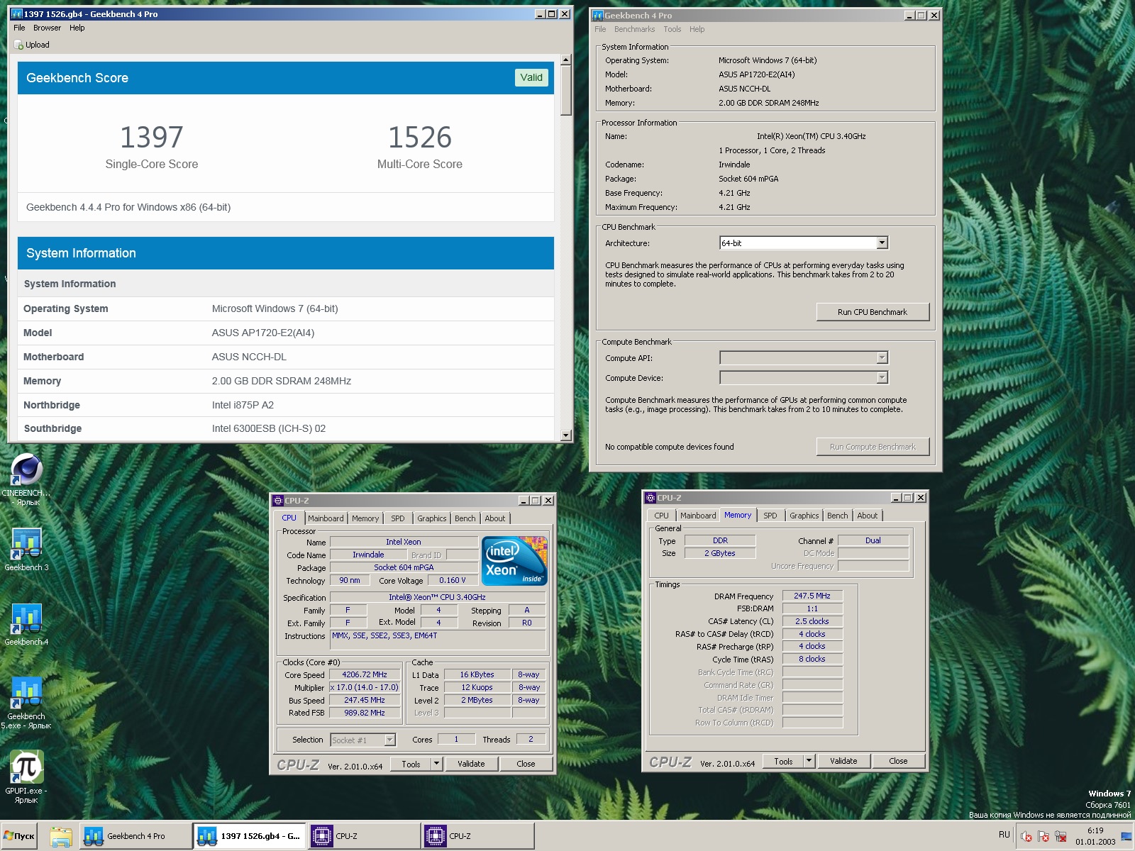Click the results window scrollbar thumb

[565, 91]
